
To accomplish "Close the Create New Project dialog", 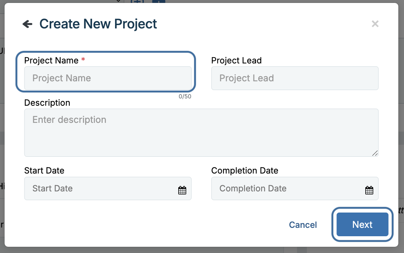I will tap(375, 24).
